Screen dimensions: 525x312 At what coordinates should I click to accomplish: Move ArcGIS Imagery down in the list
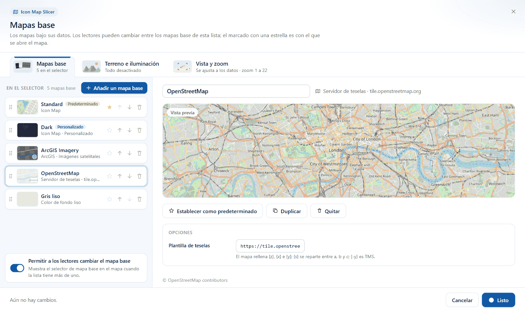(x=130, y=153)
